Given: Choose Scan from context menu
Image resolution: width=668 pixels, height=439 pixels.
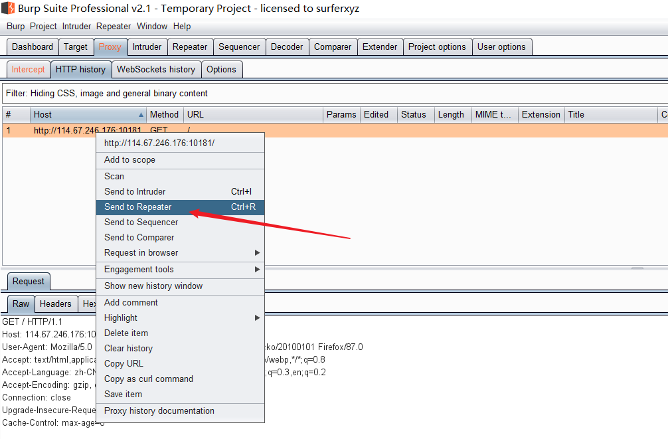Looking at the screenshot, I should tap(180, 177).
